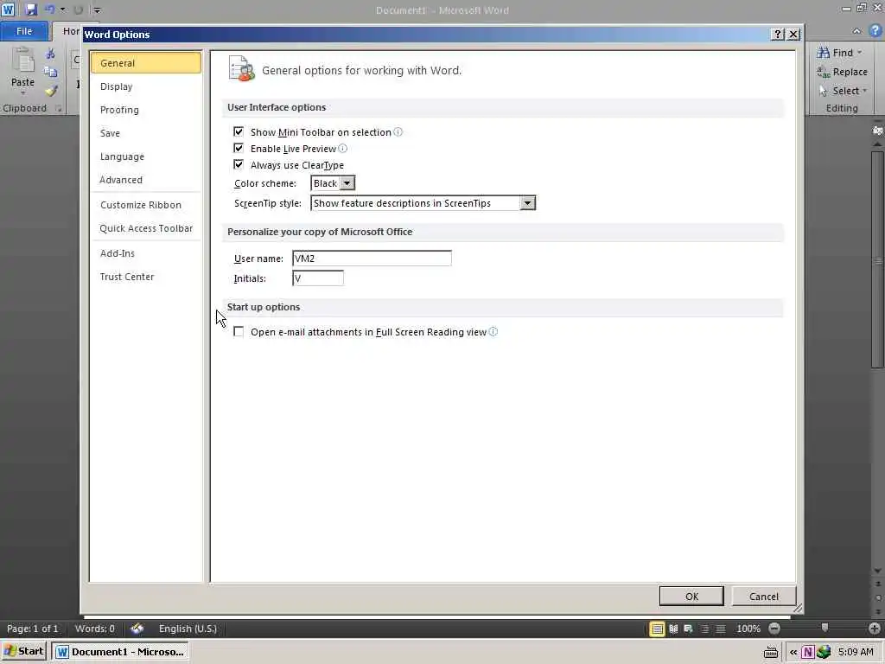The height and width of the screenshot is (664, 885).
Task: Switch to Full Screen Reading view icon
Action: 673,629
